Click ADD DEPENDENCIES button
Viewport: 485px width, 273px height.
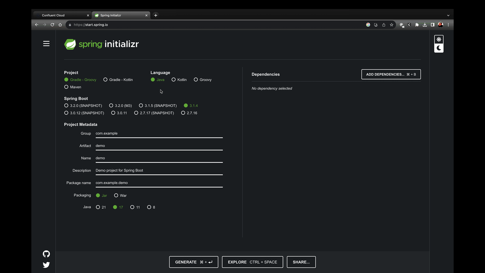(x=391, y=74)
